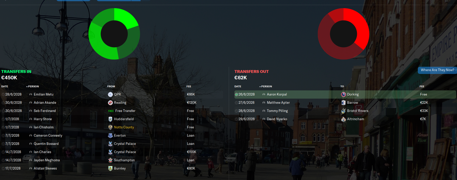Click the Burnley club badge
The height and width of the screenshot is (180, 457).
(110, 168)
